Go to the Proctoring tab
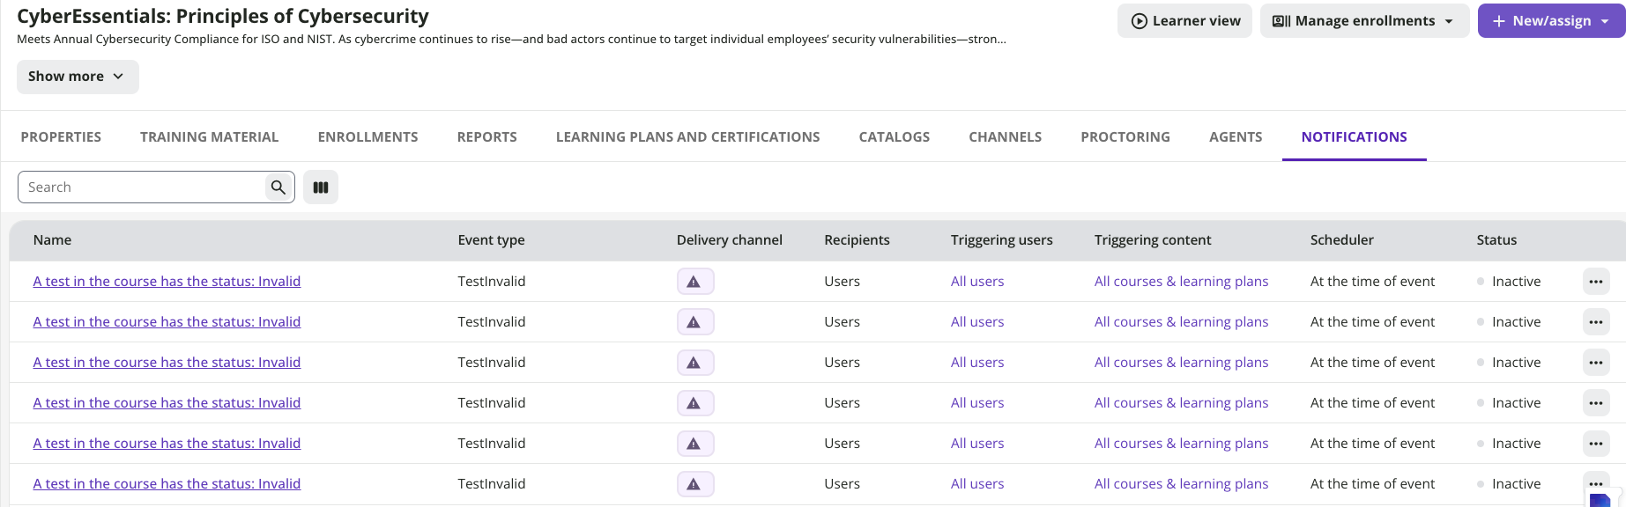1626x507 pixels. tap(1125, 137)
